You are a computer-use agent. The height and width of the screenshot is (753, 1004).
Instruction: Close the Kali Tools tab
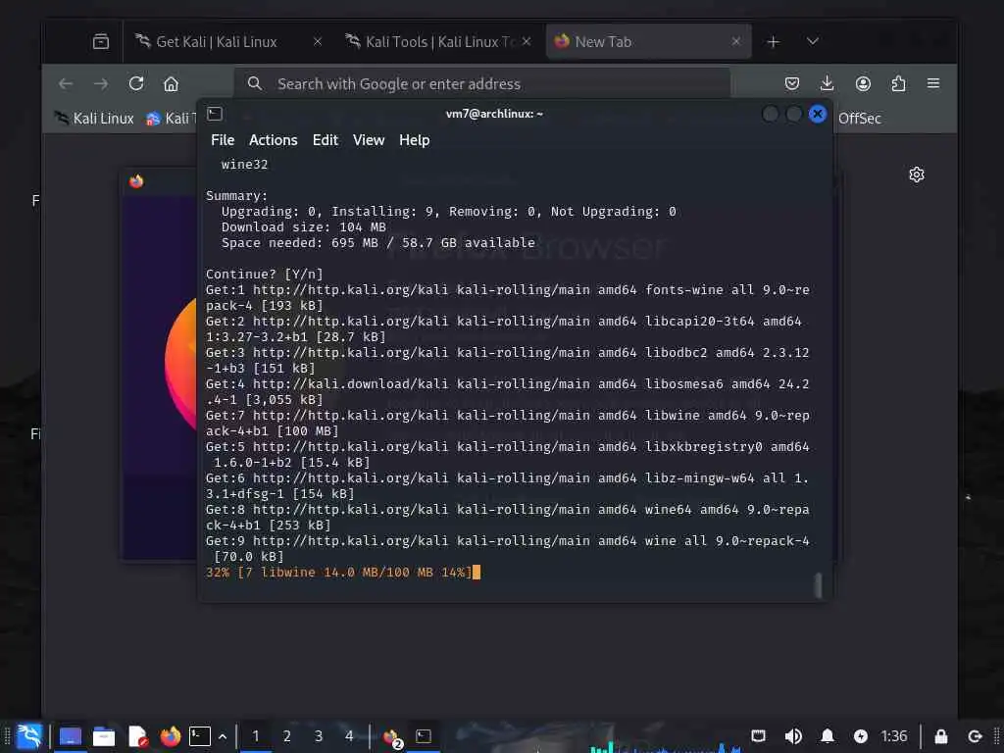coord(527,41)
